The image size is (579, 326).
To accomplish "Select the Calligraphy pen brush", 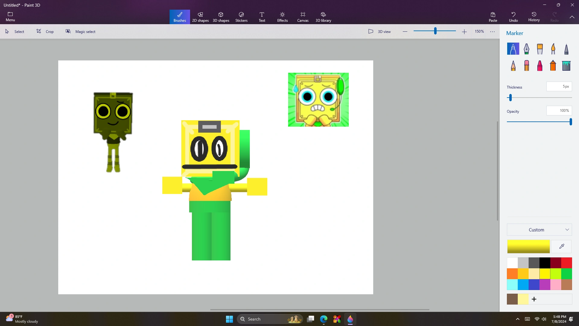I will tap(527, 49).
